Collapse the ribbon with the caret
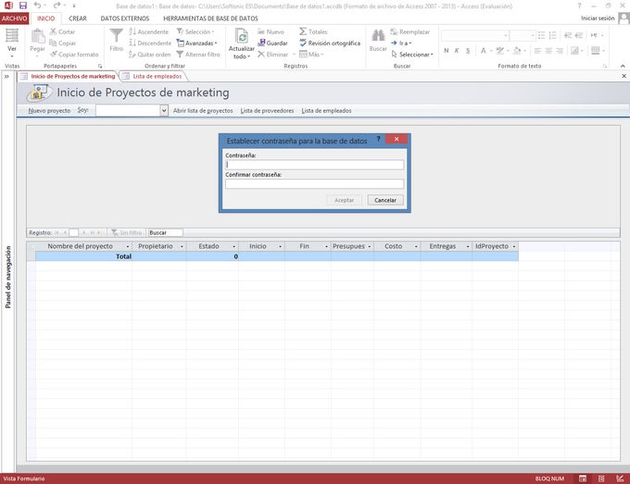630x484 pixels. click(x=623, y=66)
